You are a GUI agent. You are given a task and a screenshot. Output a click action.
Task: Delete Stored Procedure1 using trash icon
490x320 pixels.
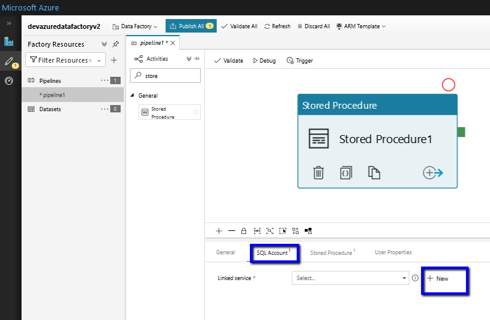pyautogui.click(x=318, y=173)
